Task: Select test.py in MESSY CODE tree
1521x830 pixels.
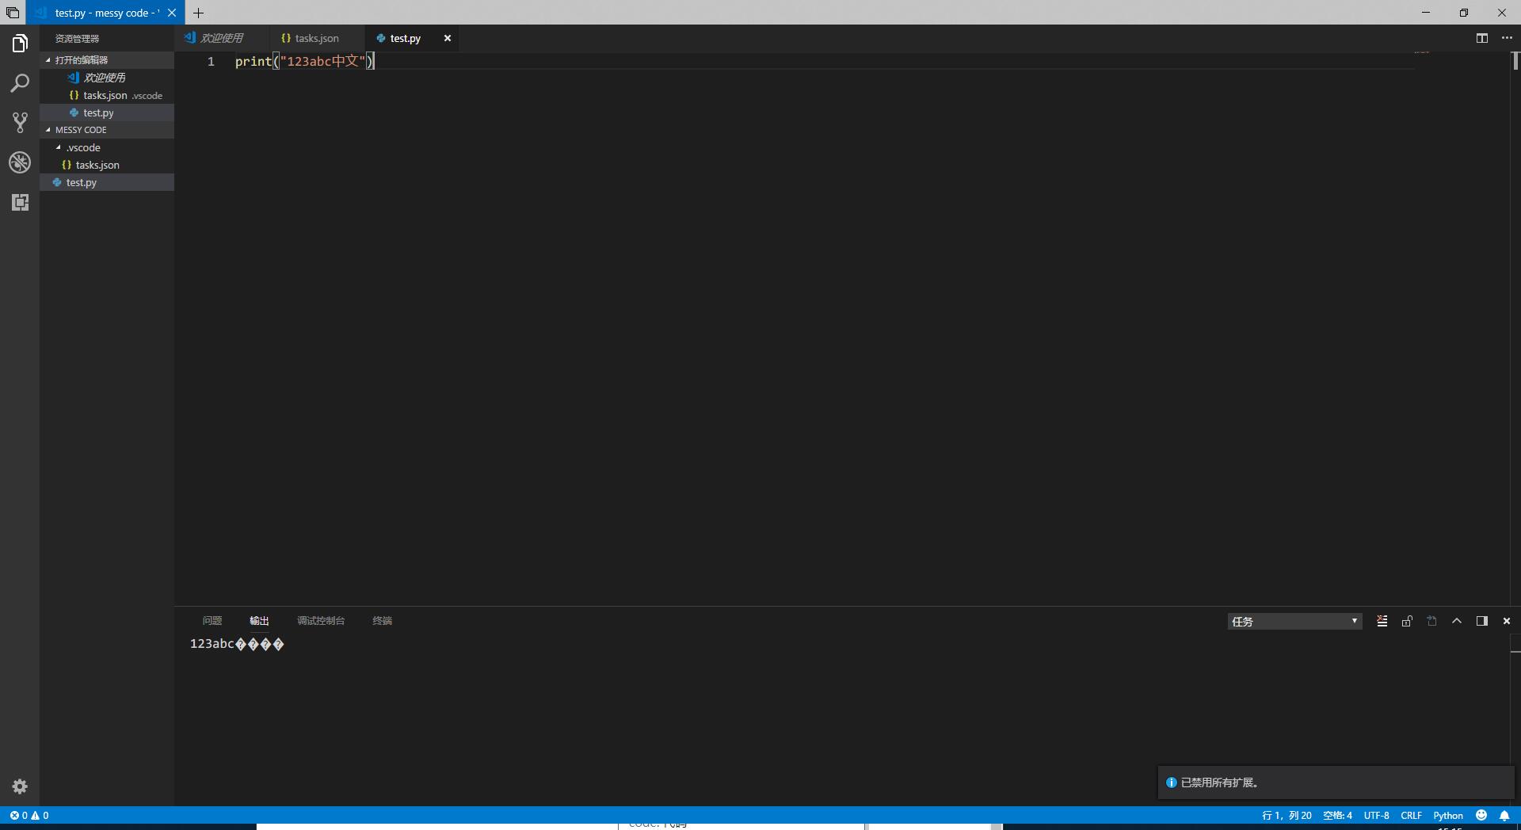Action: tap(107, 182)
